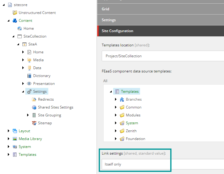The image size is (224, 174).
Task: Expand the Site Grouping node
Action: 28,115
